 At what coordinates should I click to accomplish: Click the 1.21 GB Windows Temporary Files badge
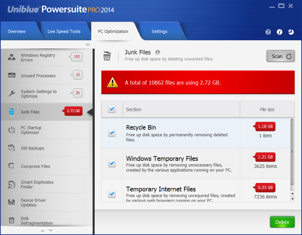click(264, 157)
